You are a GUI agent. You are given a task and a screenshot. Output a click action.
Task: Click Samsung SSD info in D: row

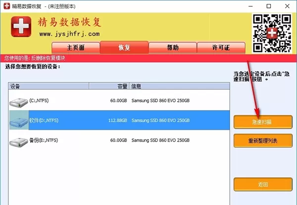pyautogui.click(x=160, y=121)
